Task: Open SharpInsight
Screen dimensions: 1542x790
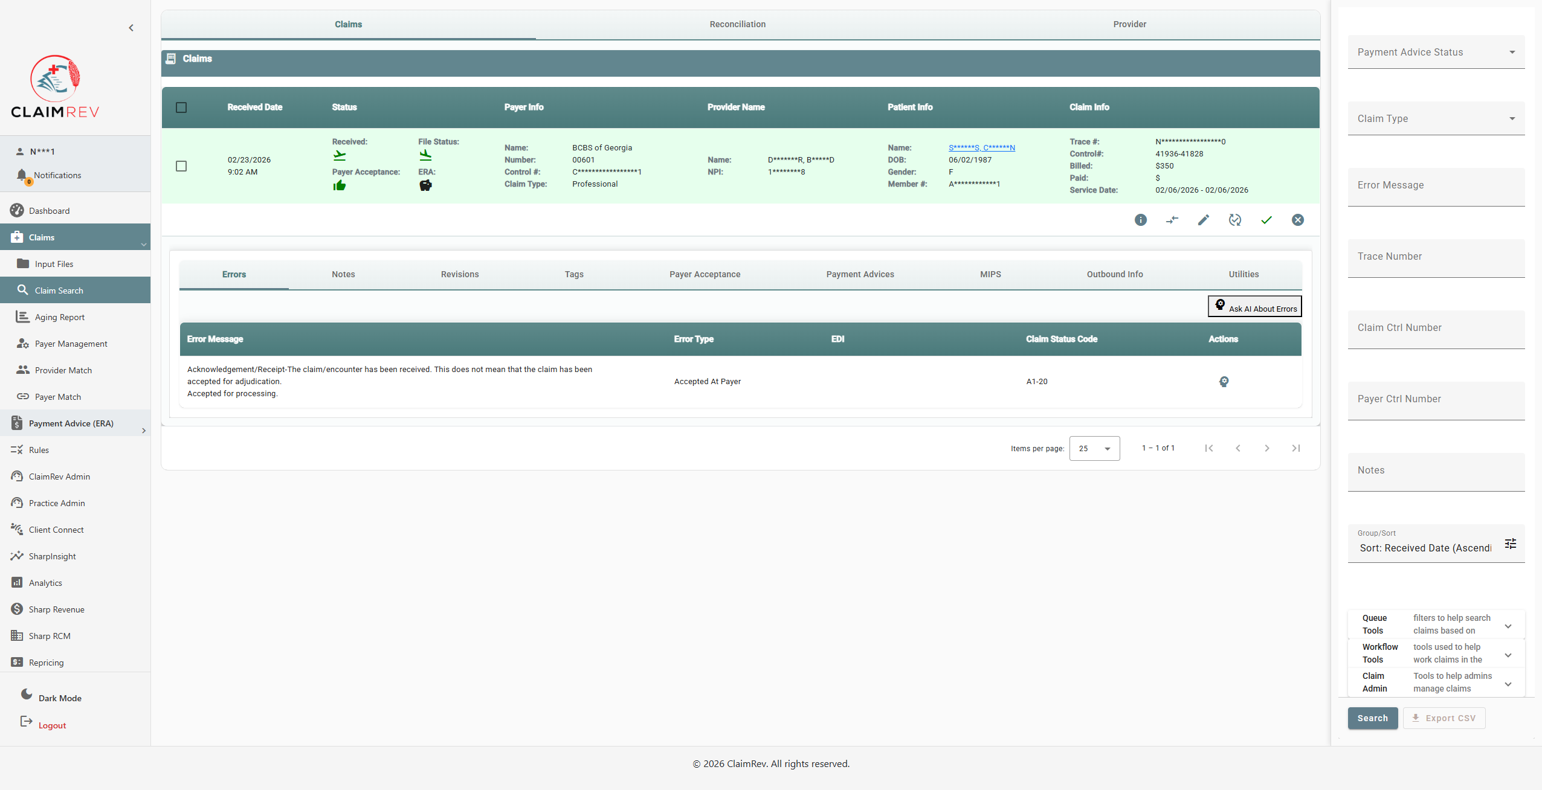Action: (75, 556)
